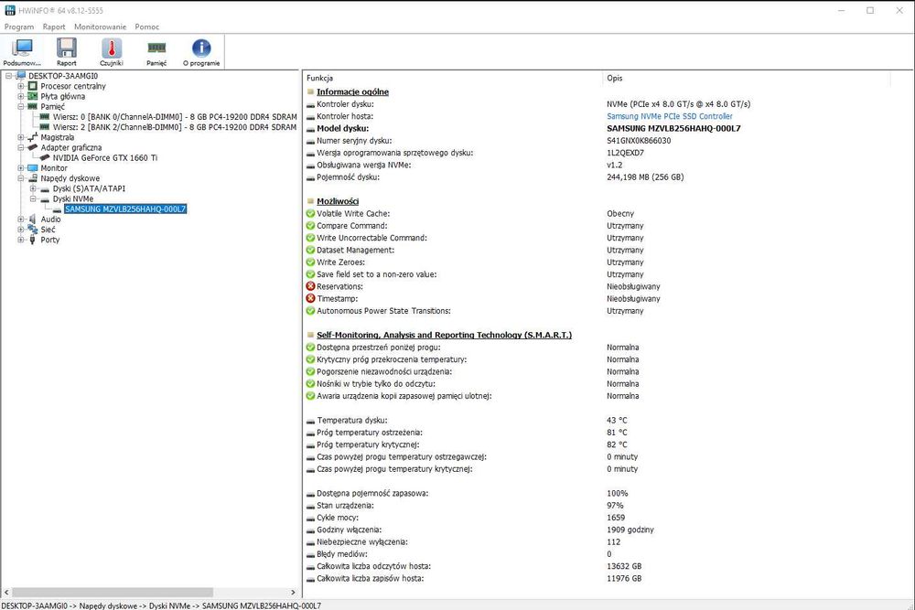Click the status bar path text

(162, 605)
